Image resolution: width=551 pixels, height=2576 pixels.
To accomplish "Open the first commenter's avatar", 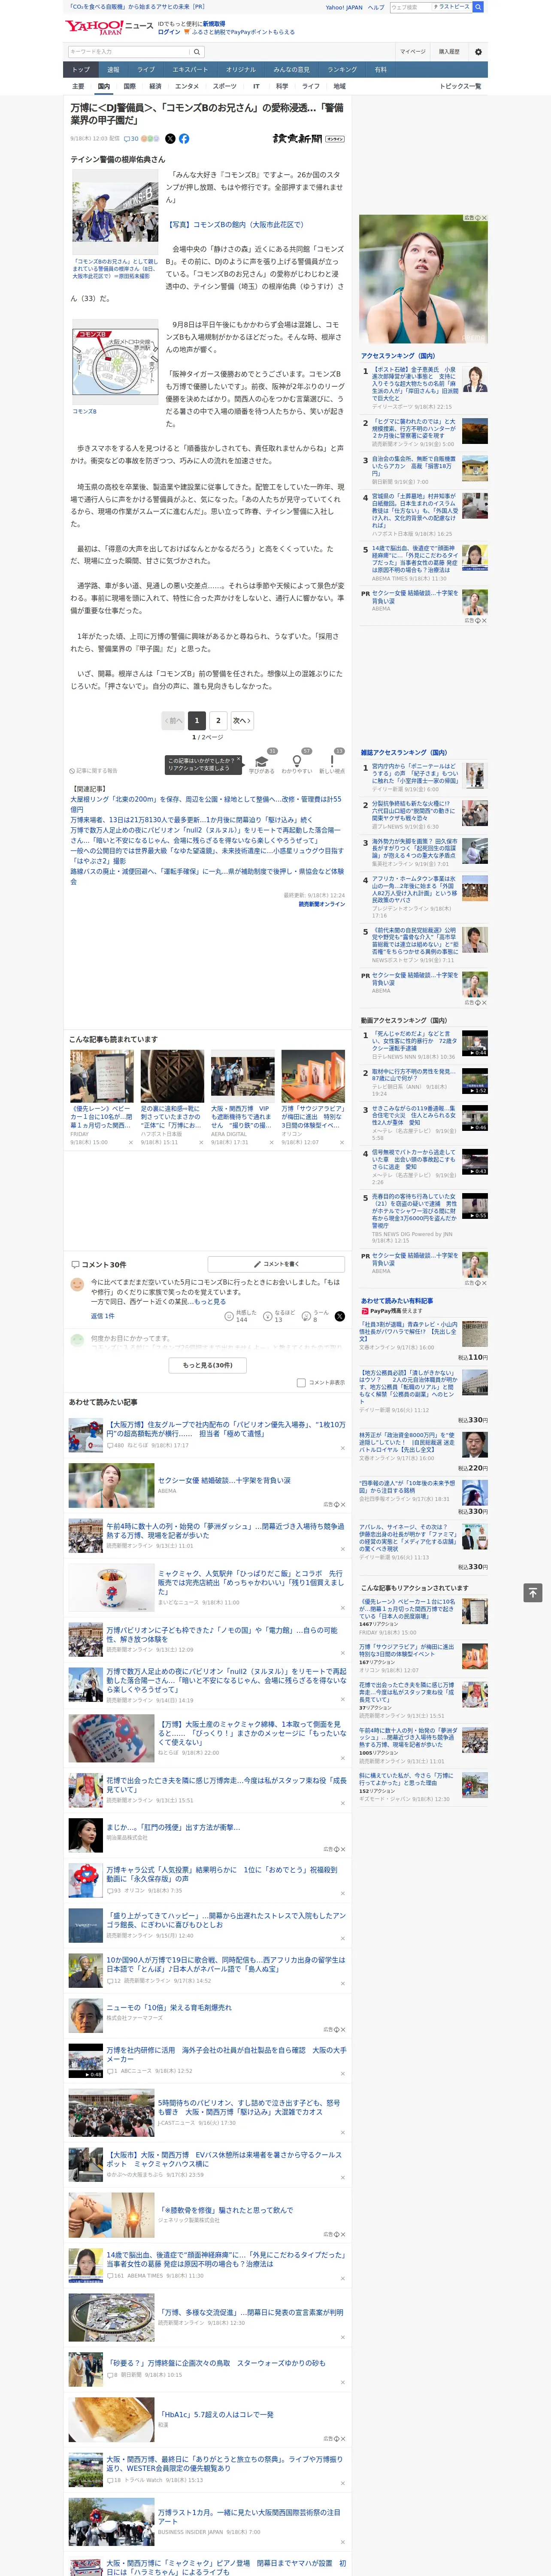I will coord(77,1284).
